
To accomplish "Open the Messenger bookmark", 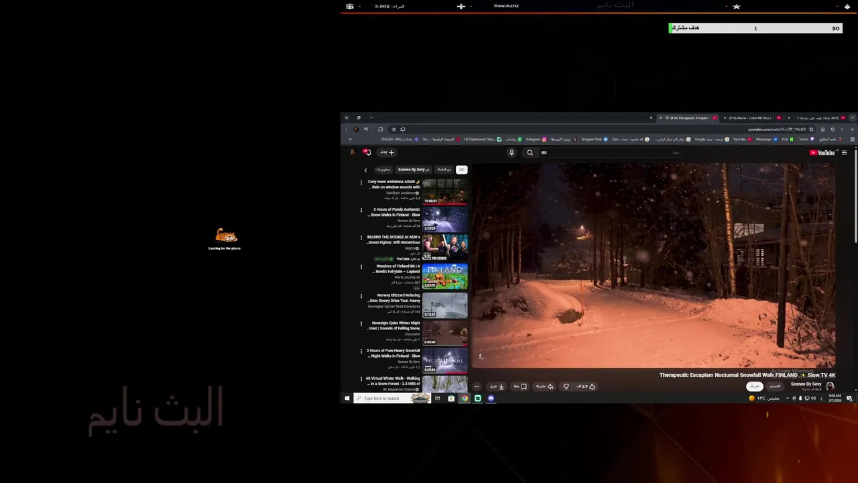I will (x=765, y=140).
